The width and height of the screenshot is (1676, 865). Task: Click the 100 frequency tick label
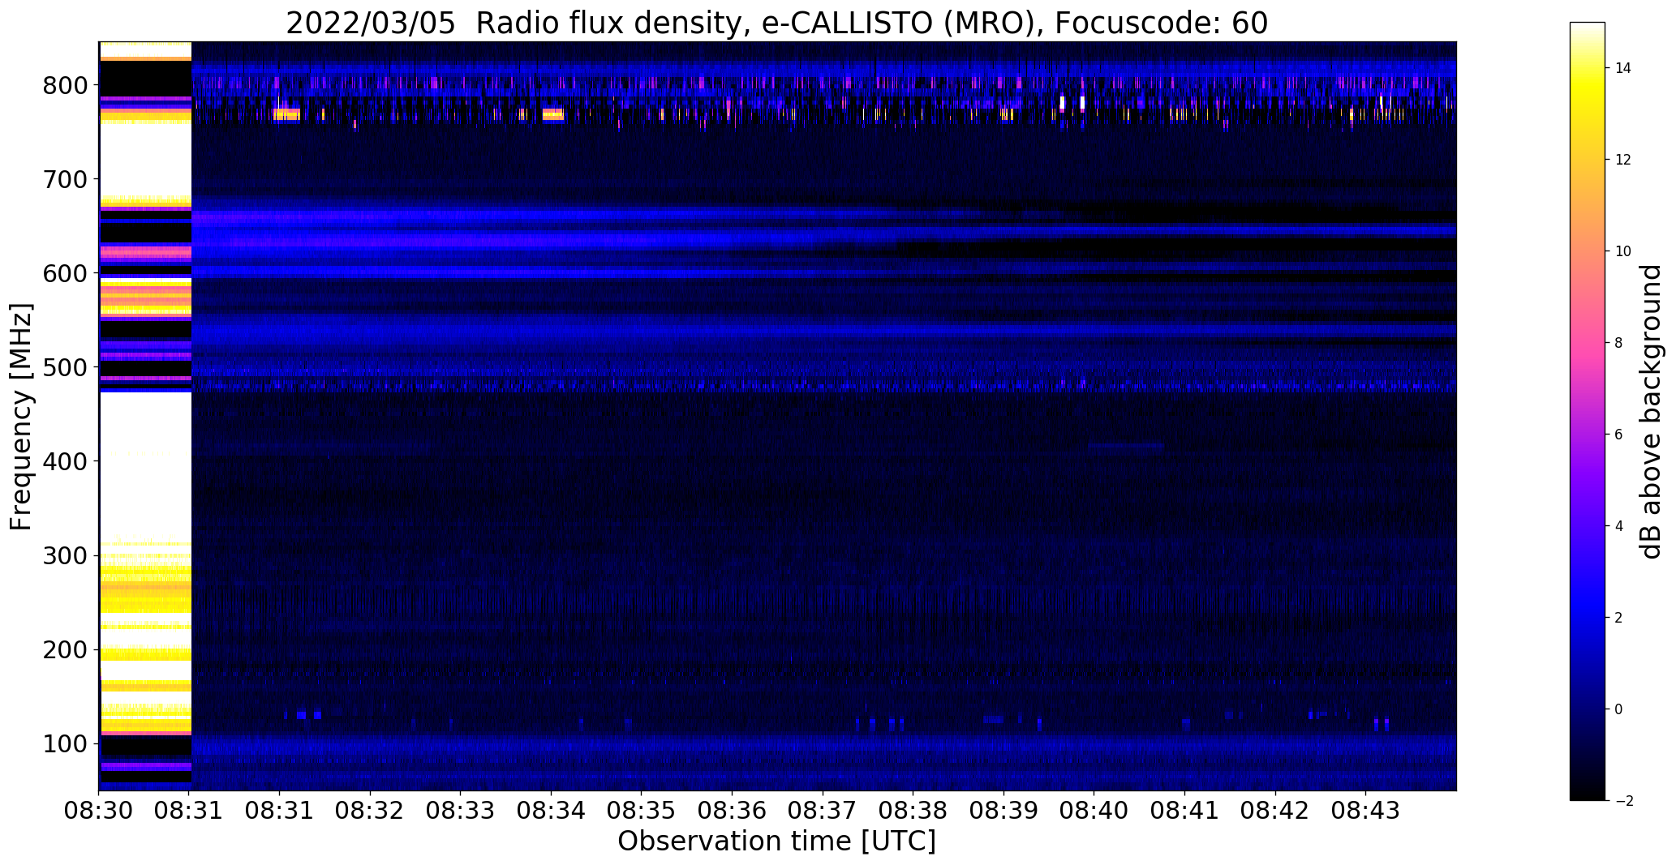click(x=64, y=744)
